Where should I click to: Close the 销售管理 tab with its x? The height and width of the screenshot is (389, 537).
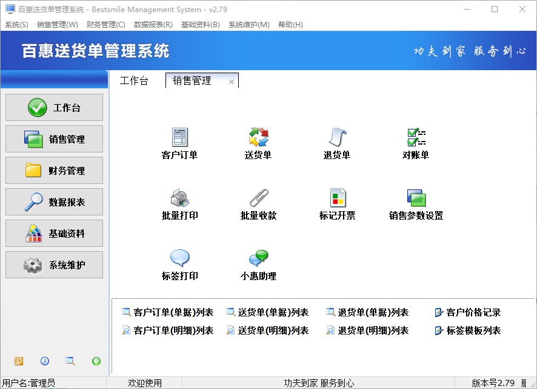coord(232,80)
